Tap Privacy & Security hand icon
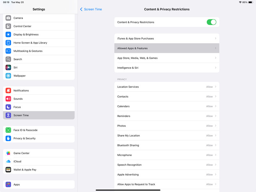 pyautogui.click(x=8, y=138)
